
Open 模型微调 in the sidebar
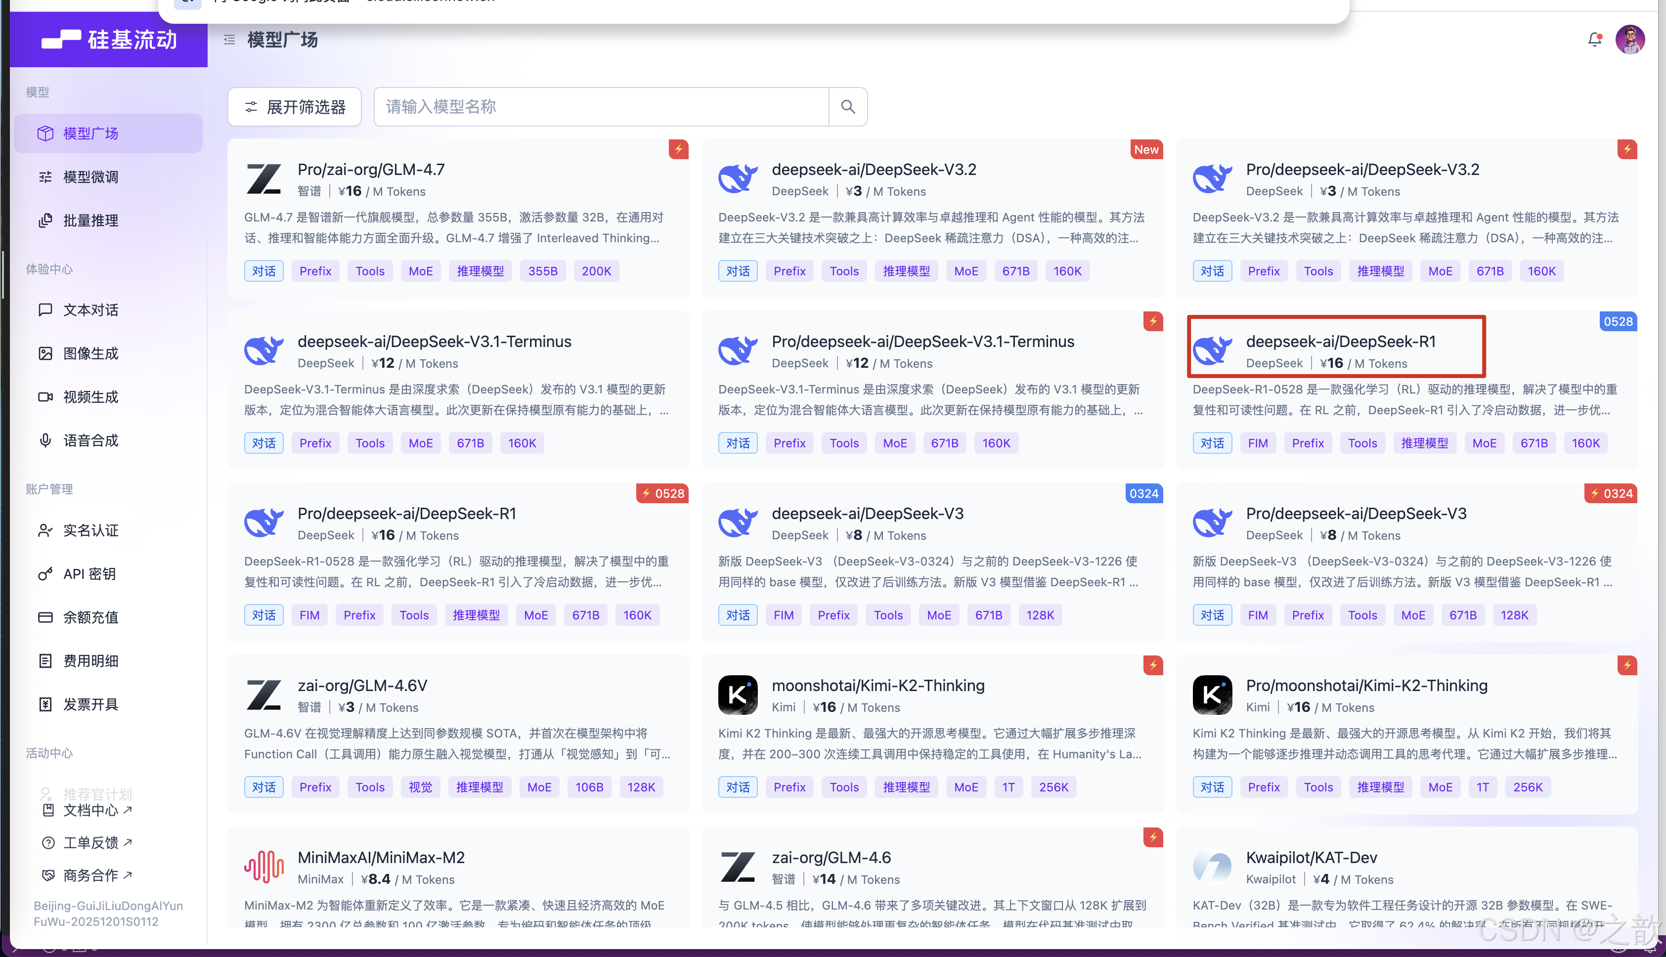[90, 177]
